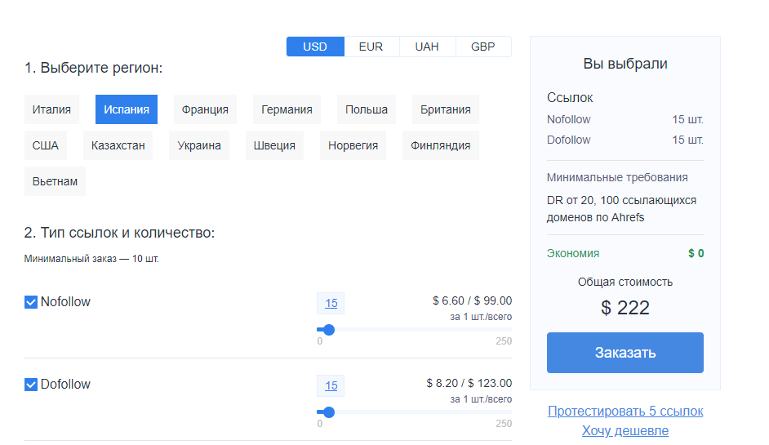Select Британия region
769x445 pixels.
click(x=445, y=109)
